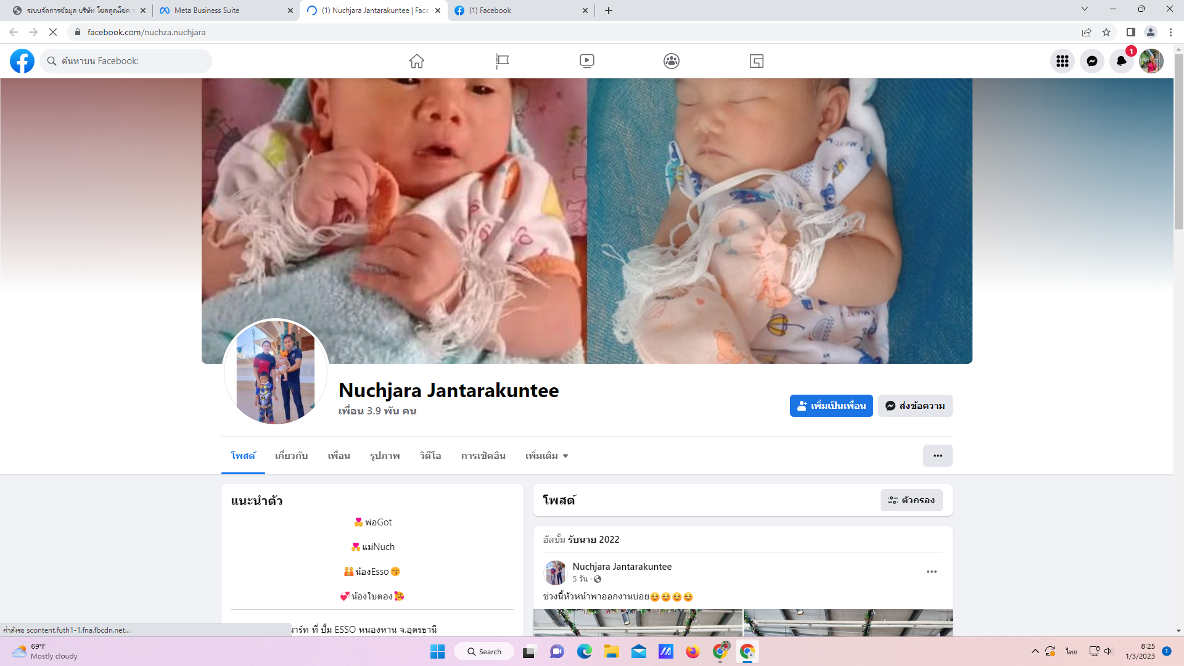Open the Messenger icon in header

(1091, 61)
